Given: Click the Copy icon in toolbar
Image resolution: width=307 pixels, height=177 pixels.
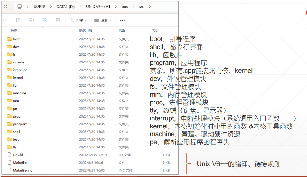Looking at the screenshot, I should point(5,20).
